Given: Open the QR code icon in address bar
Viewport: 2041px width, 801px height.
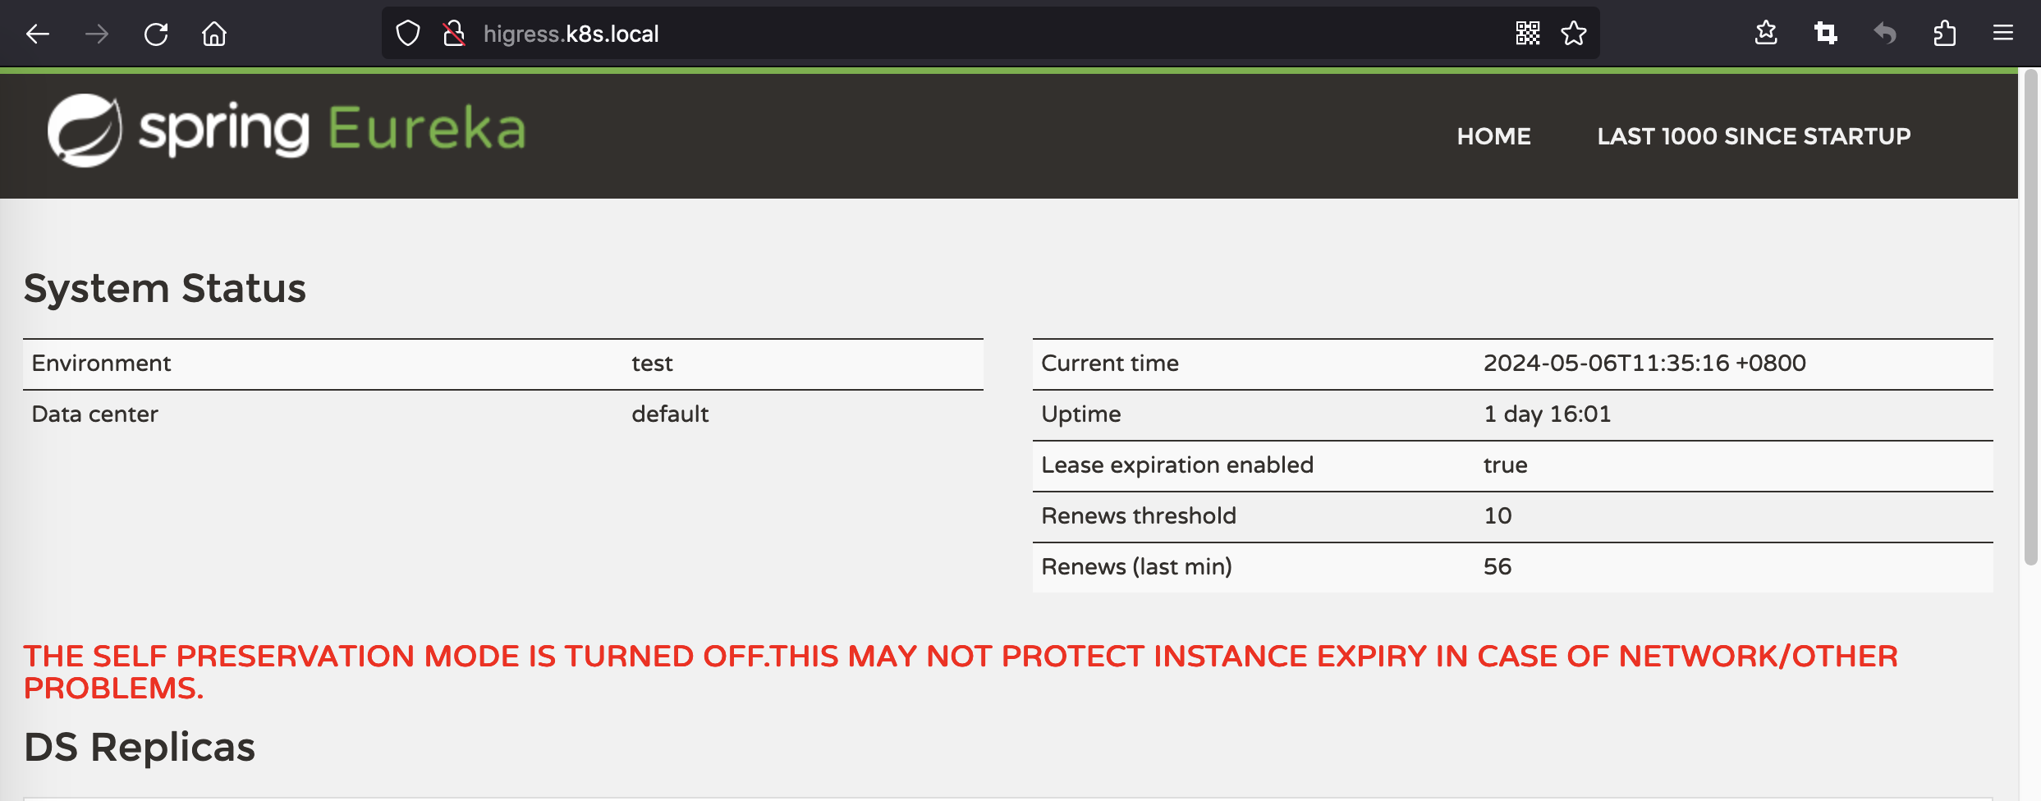Looking at the screenshot, I should tap(1528, 34).
